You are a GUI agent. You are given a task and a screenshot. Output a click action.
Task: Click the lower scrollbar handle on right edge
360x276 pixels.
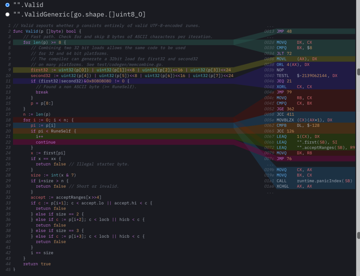[358, 235]
